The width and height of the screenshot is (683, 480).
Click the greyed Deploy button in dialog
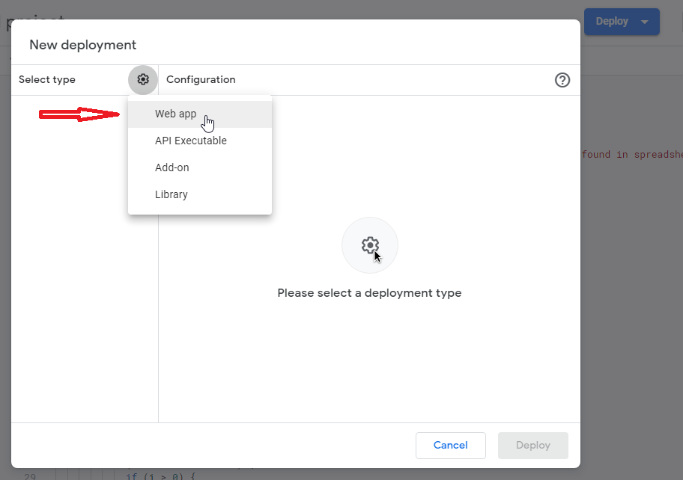click(532, 445)
